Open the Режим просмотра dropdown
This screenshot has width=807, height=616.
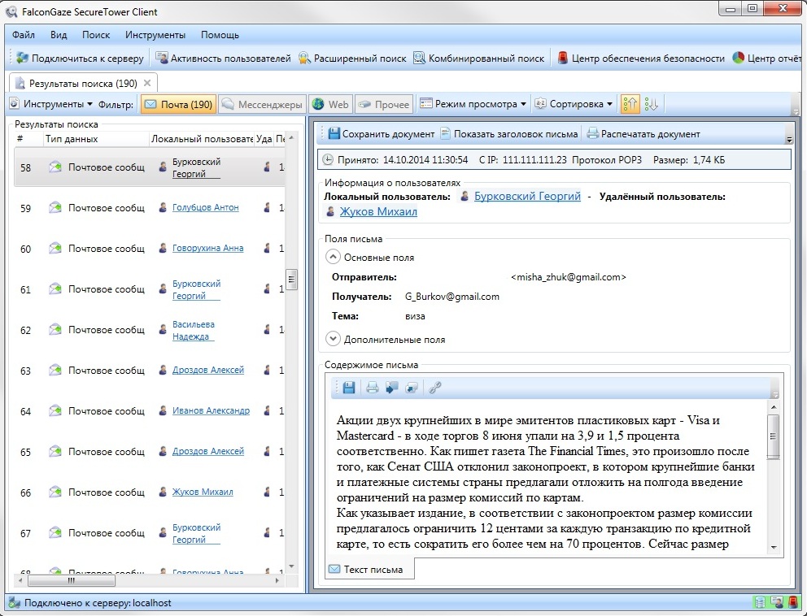[473, 104]
